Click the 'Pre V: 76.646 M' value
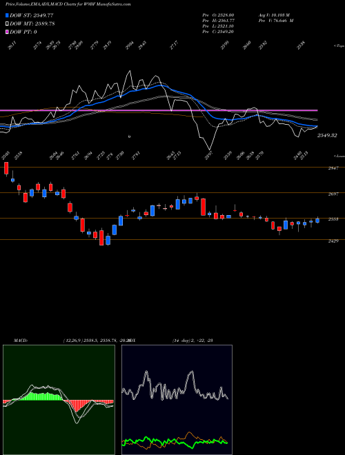 pos(275,20)
